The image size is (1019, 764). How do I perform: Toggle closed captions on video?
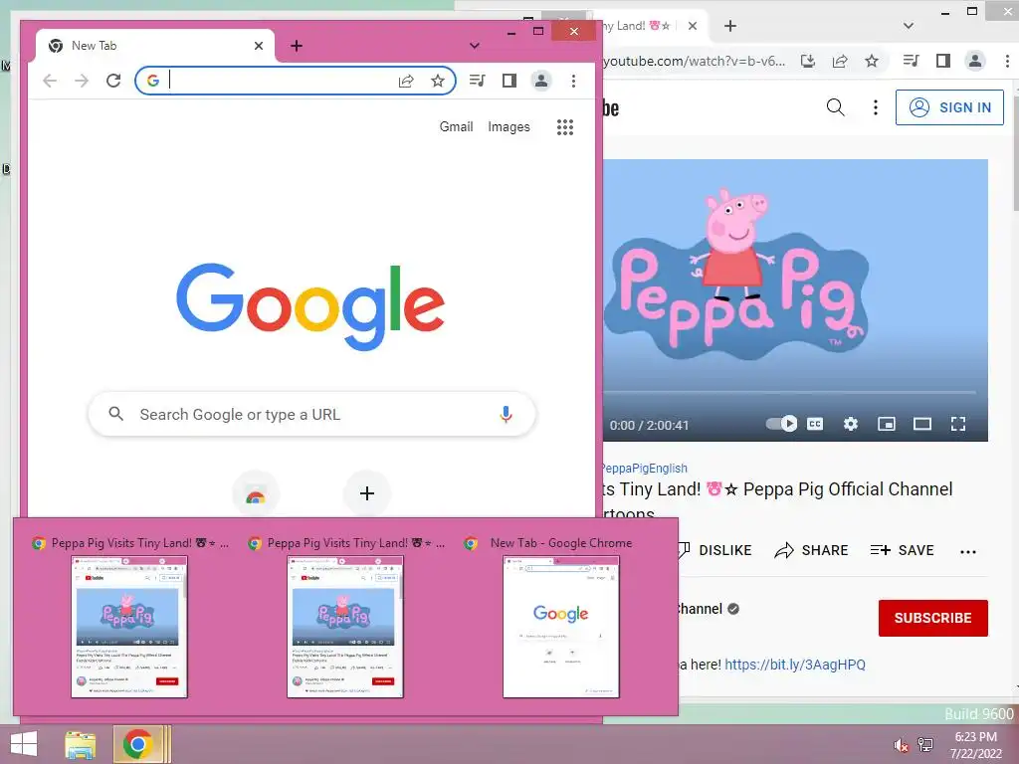pos(815,424)
